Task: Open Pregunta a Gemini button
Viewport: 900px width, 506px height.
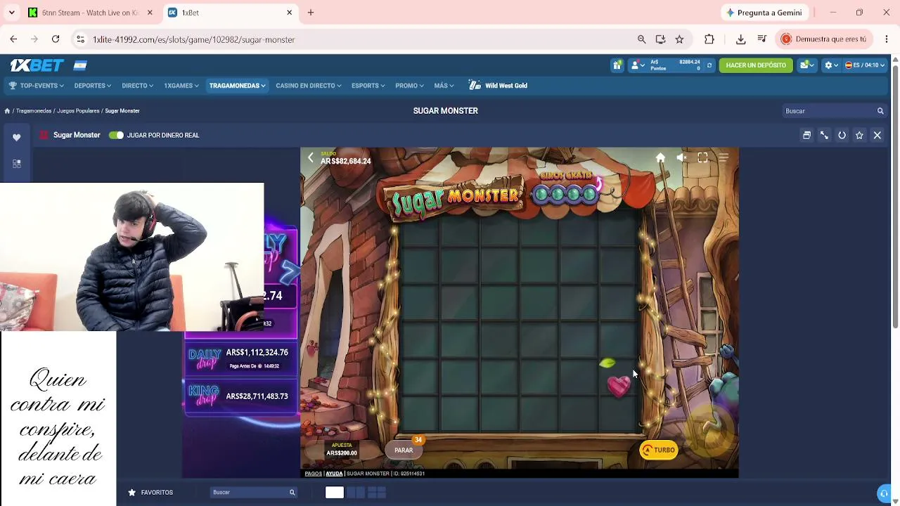Action: (764, 13)
